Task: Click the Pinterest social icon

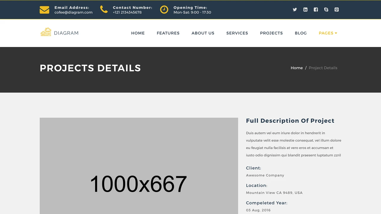Action: (x=337, y=10)
